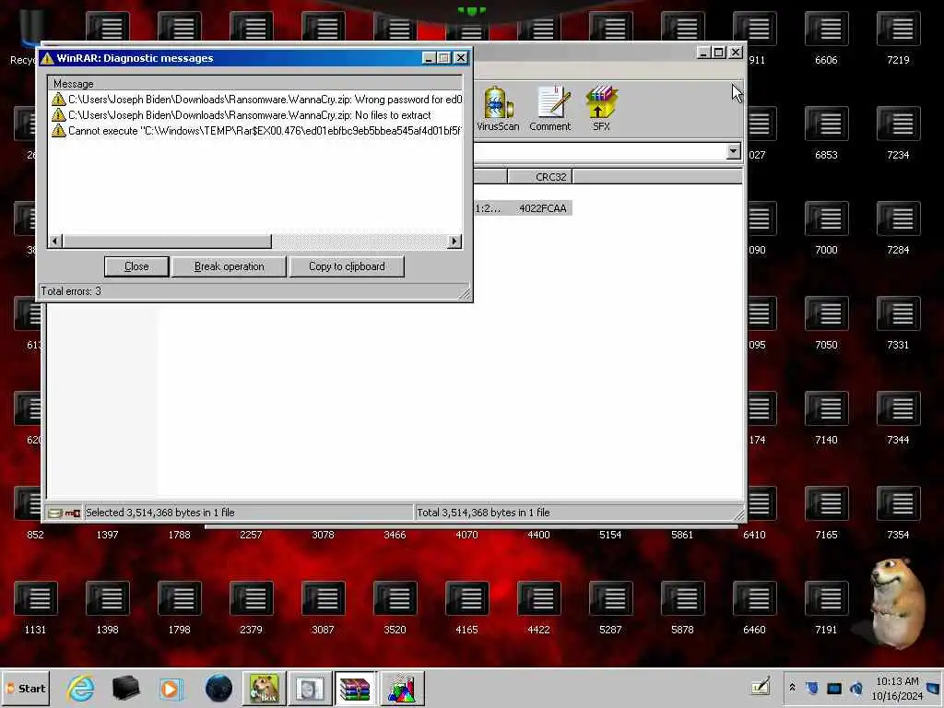The width and height of the screenshot is (944, 708).
Task: Select desktop file icon labeled 7191
Action: coord(826,608)
